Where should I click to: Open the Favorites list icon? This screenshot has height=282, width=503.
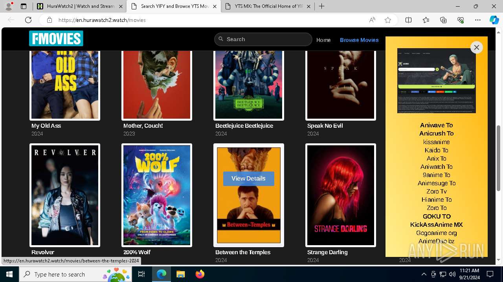[x=426, y=20]
